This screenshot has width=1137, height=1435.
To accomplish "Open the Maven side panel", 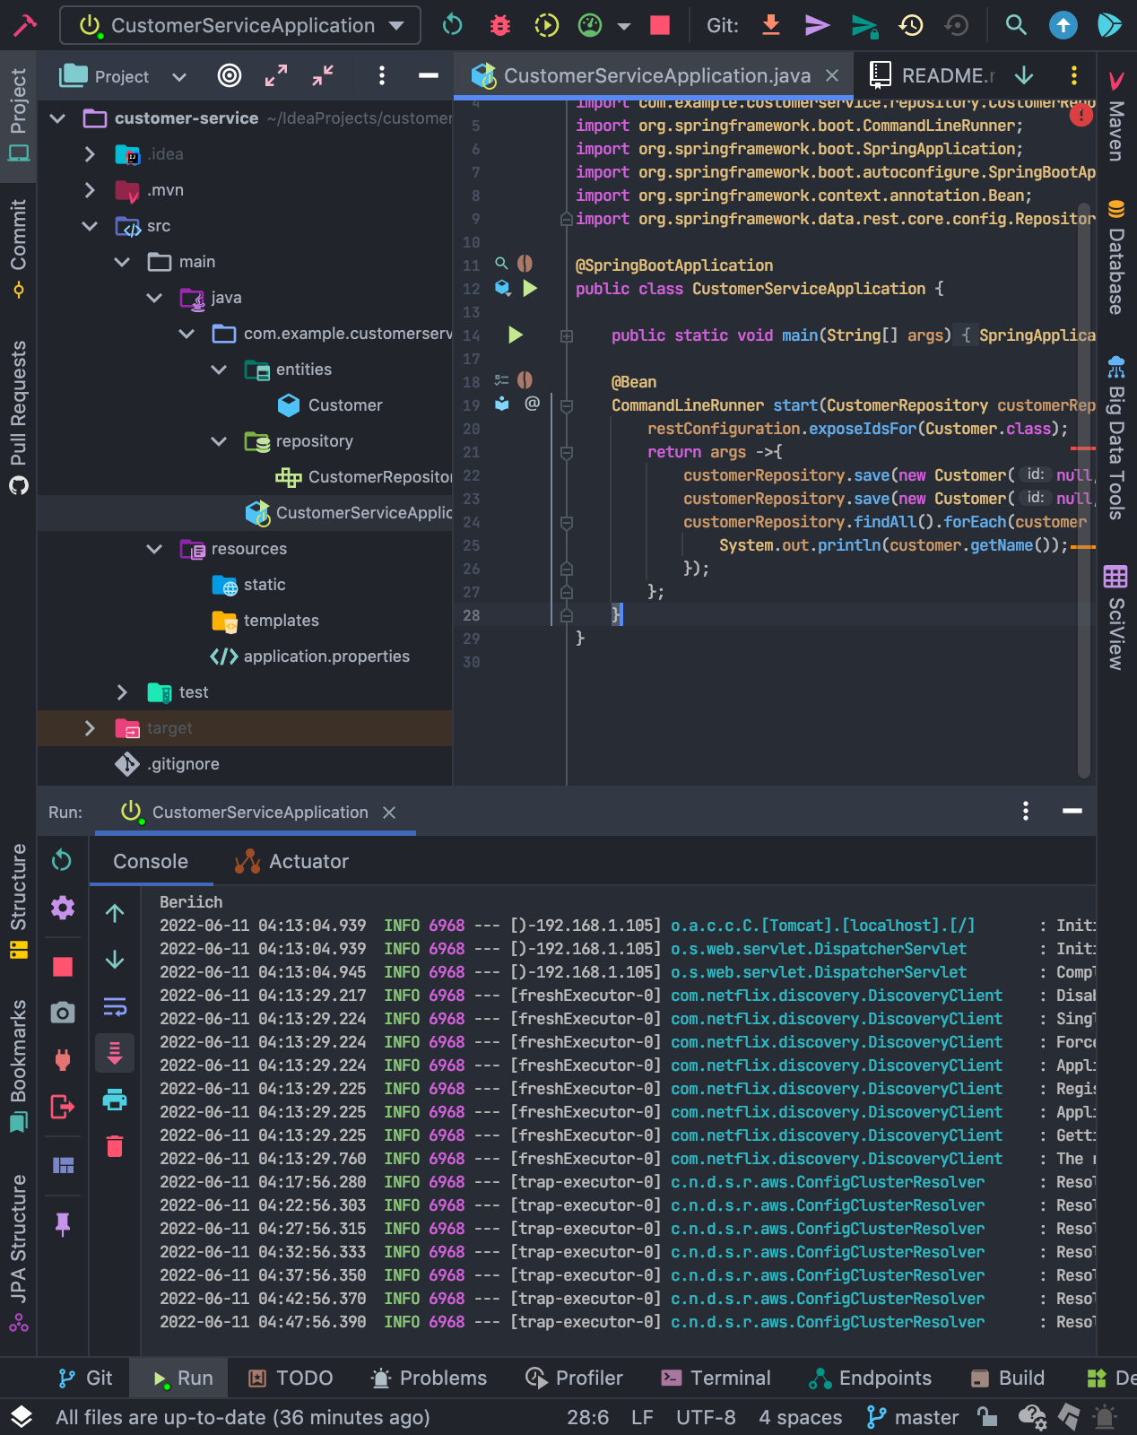I will (1116, 117).
